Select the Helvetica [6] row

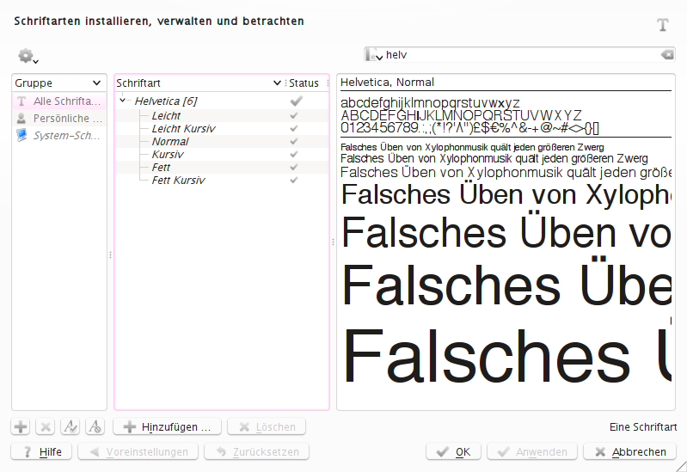tap(222, 101)
